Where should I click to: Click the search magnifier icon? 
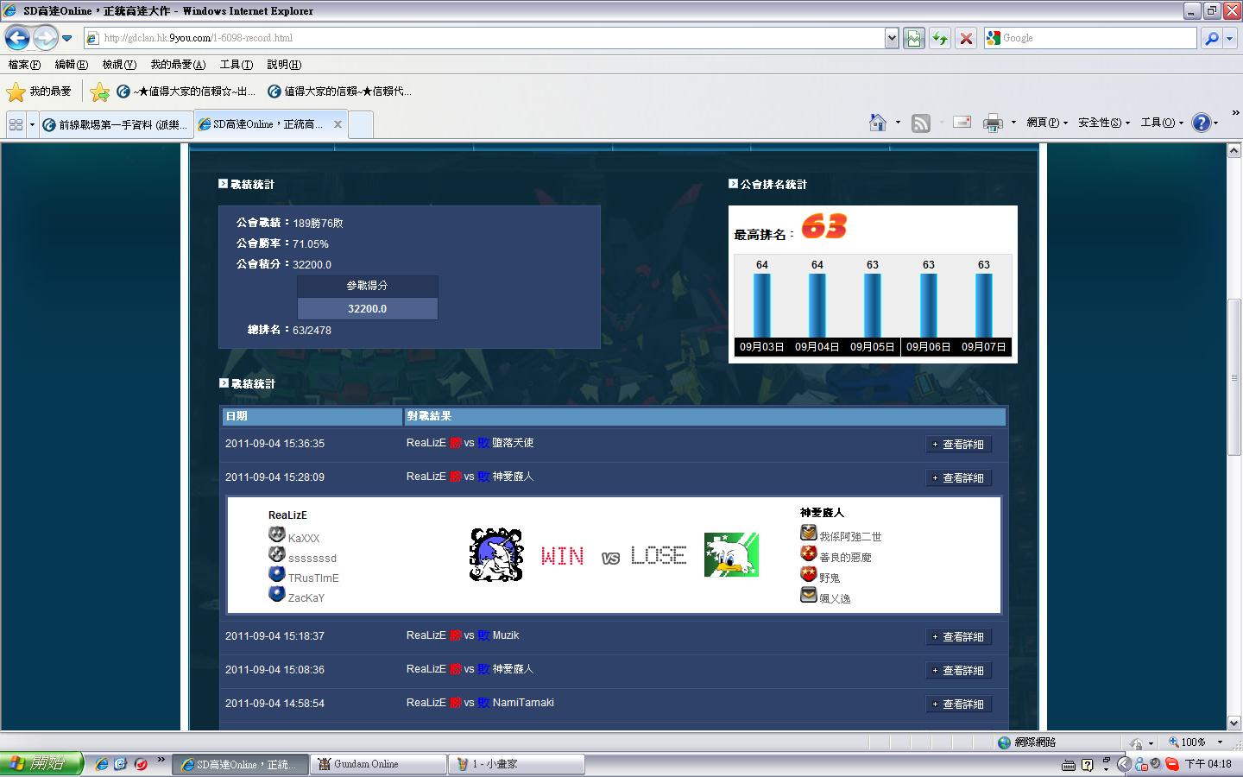(x=1211, y=38)
